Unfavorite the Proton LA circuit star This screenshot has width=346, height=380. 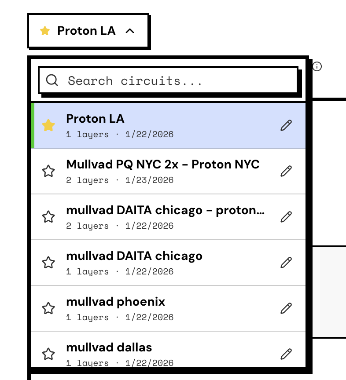pyautogui.click(x=48, y=125)
